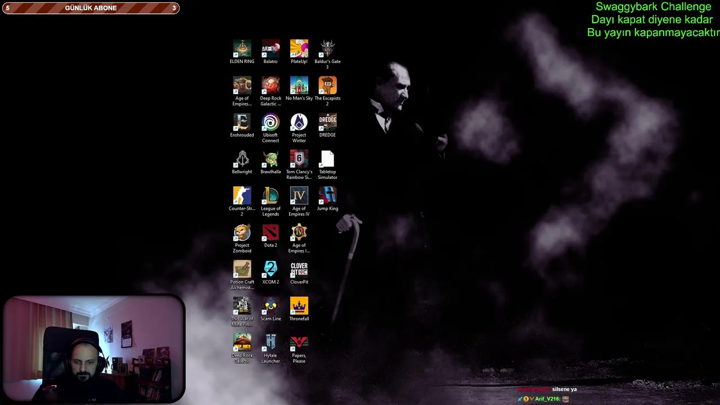Click the Swaggybark Challenge overlay text
720x405 pixels.
653,7
